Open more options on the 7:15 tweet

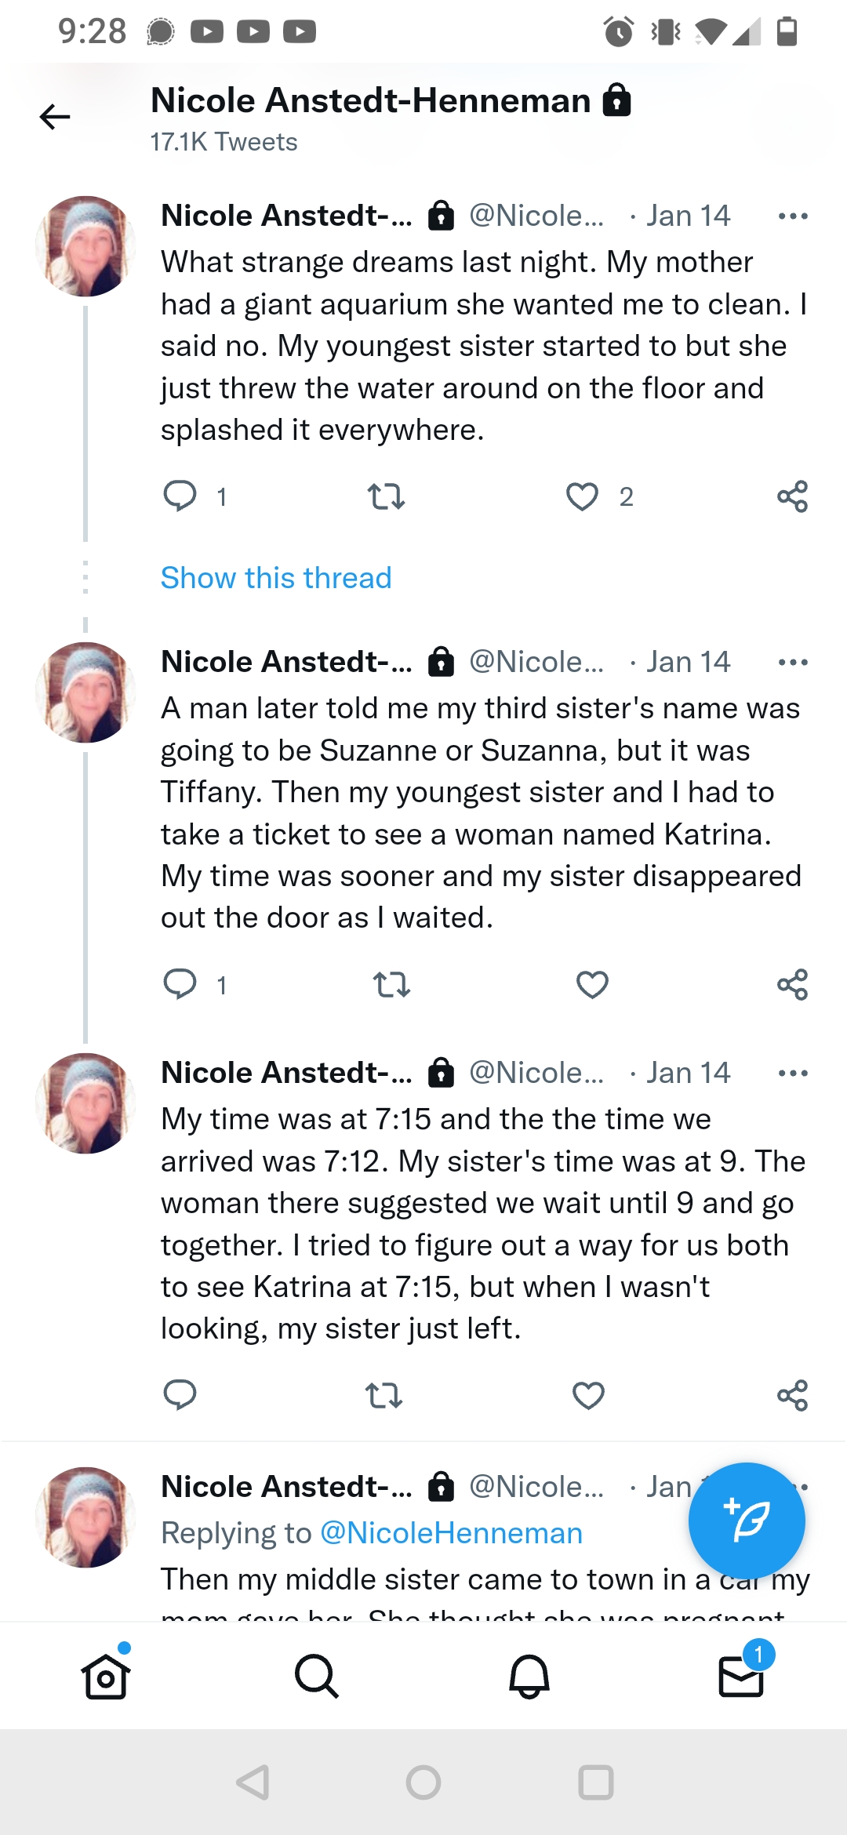pos(793,1073)
